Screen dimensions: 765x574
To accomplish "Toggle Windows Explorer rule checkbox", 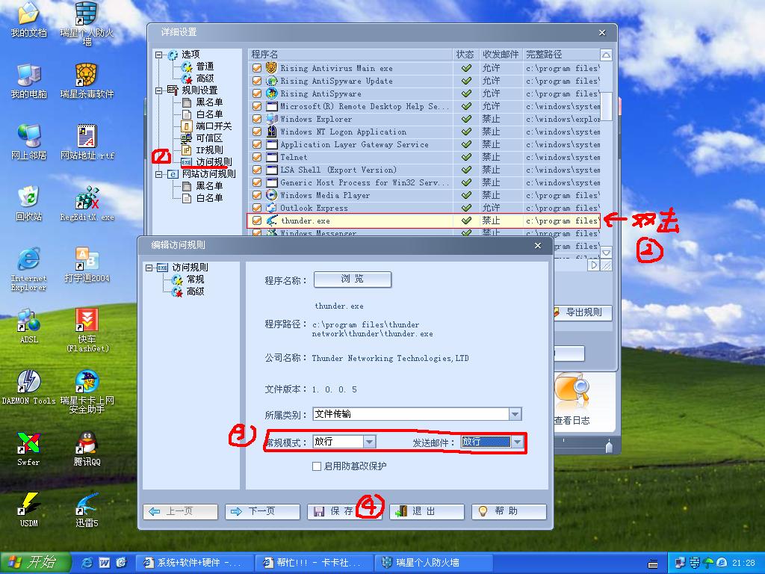I will pyautogui.click(x=257, y=119).
